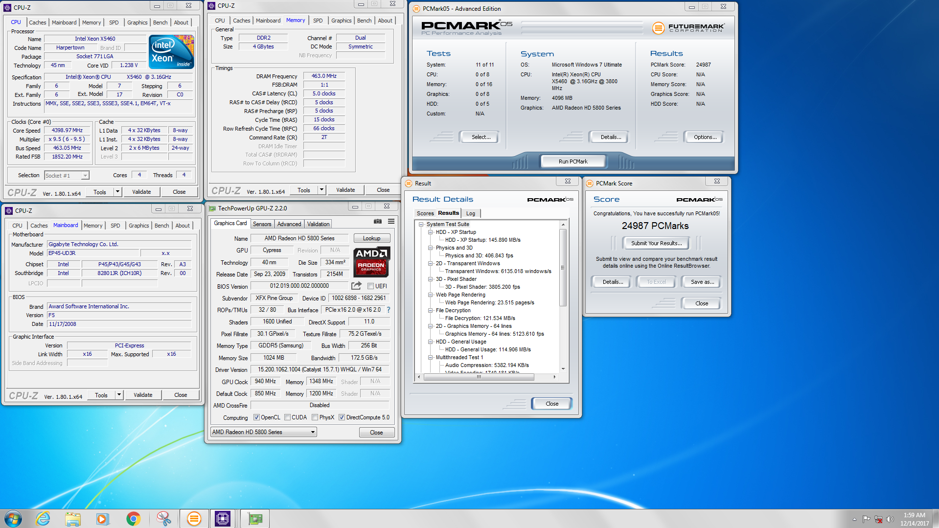Viewport: 939px width, 528px height.
Task: Switch to GPU-Z taskbar icon
Action: (255, 518)
